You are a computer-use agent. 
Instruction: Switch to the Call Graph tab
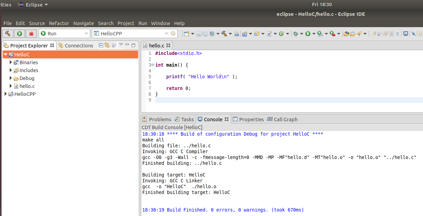coord(282,119)
